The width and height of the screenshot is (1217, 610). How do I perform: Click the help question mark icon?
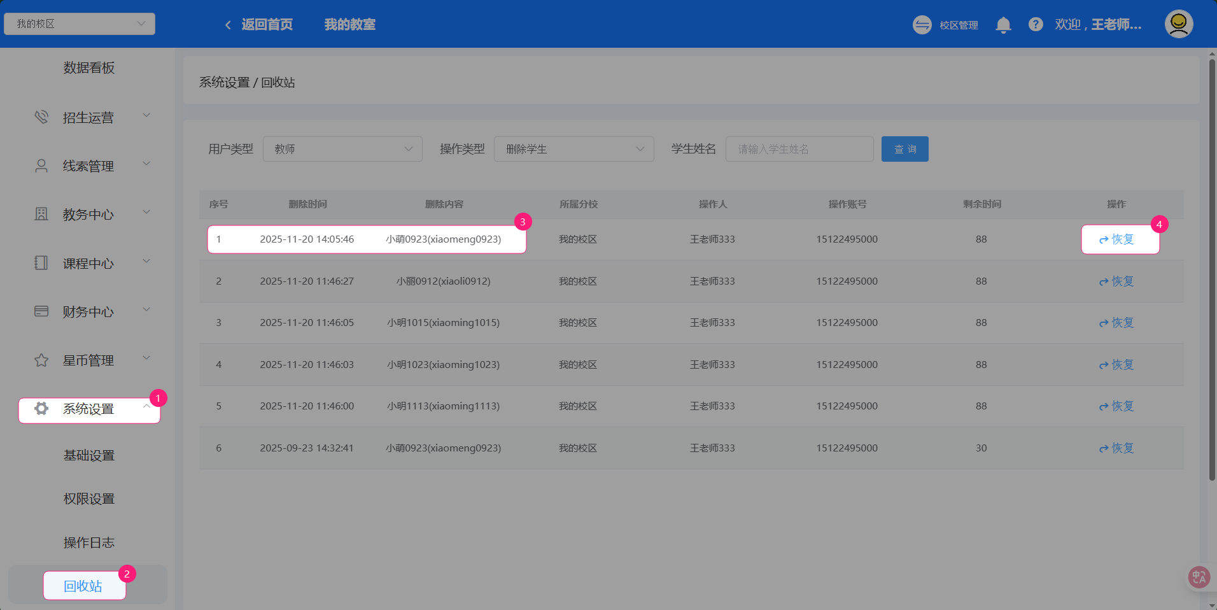(x=1036, y=24)
